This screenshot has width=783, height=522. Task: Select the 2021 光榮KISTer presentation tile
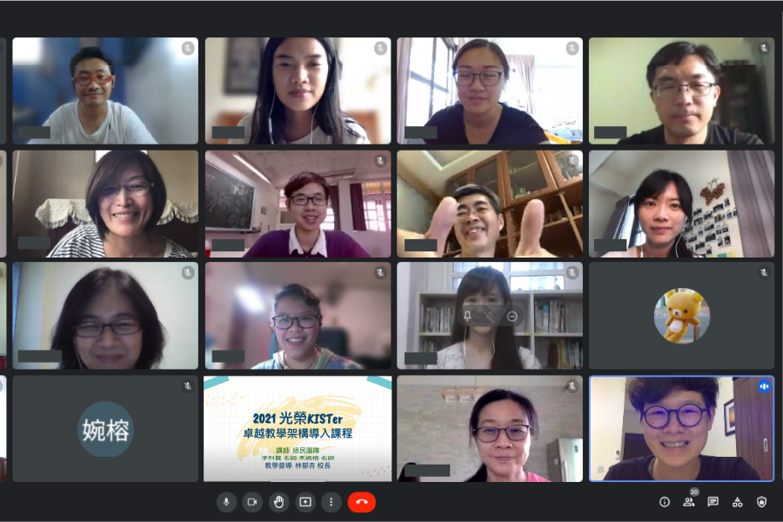[x=298, y=429]
